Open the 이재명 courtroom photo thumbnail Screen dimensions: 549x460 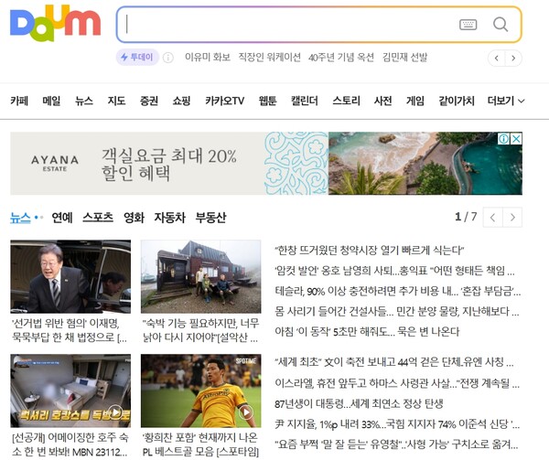tap(70, 276)
